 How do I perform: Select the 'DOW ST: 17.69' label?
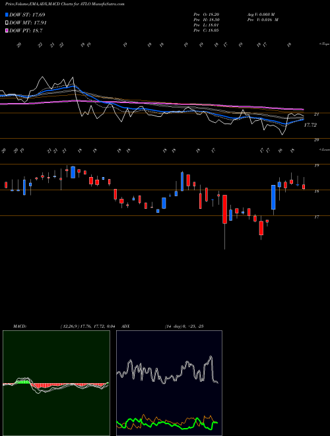[27, 15]
